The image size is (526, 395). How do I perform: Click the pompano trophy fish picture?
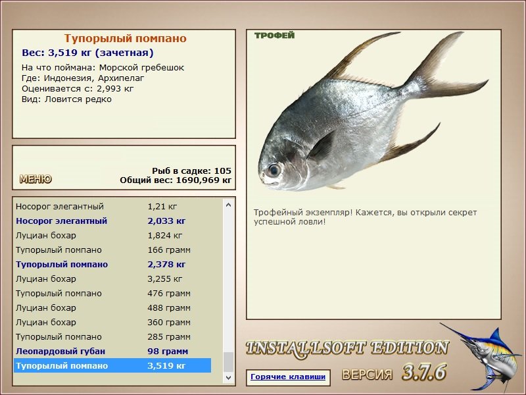tap(373, 112)
